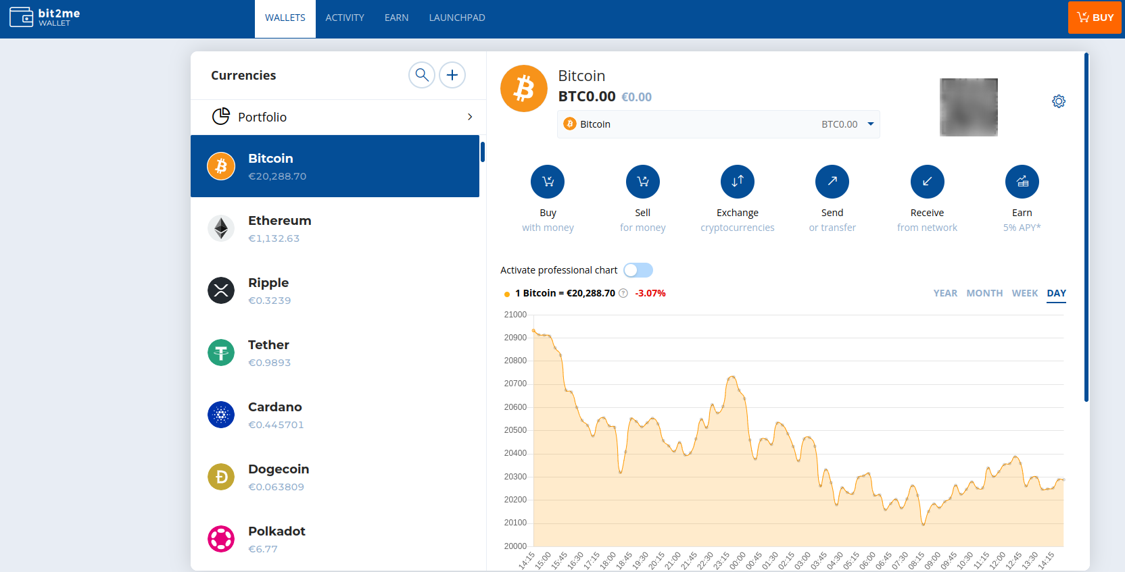Screen dimensions: 1125x572
Task: Select the Ripple currency row
Action: (335, 290)
